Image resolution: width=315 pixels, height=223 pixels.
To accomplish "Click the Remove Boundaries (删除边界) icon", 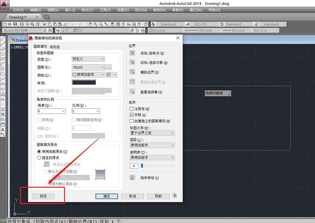I will click(132, 72).
